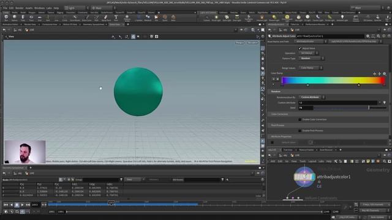392x220 pixels.
Task: Open network editor Add menu
Action: click(x=273, y=161)
